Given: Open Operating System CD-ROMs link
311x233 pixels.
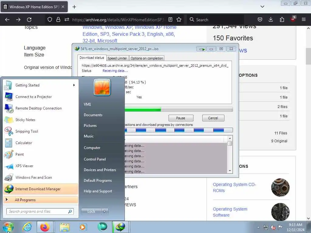Looking at the screenshot, I should click(234, 187).
